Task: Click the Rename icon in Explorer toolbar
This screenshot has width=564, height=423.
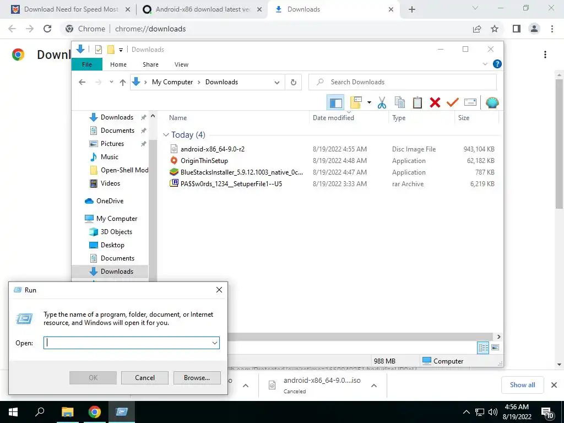Action: click(x=470, y=102)
